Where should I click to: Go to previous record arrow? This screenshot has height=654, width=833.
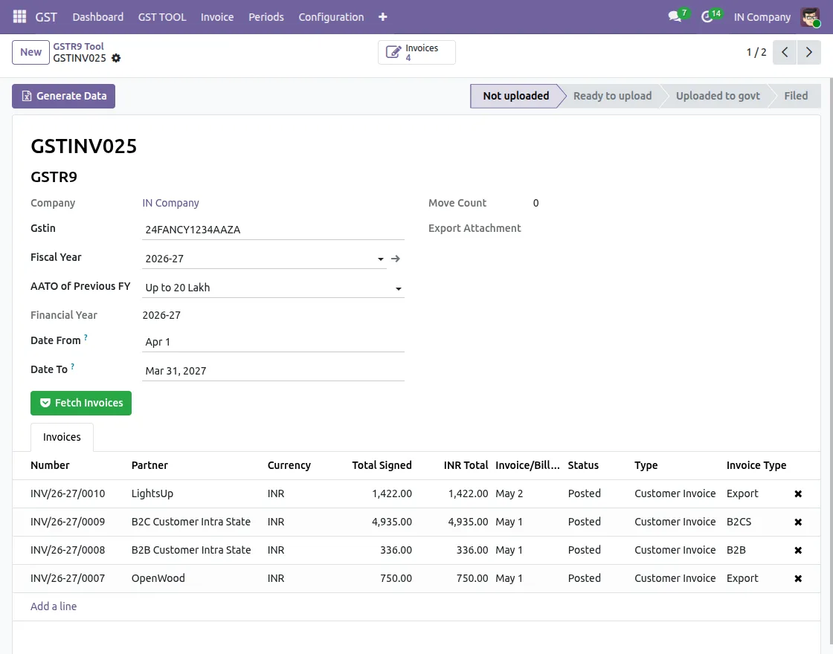click(785, 52)
